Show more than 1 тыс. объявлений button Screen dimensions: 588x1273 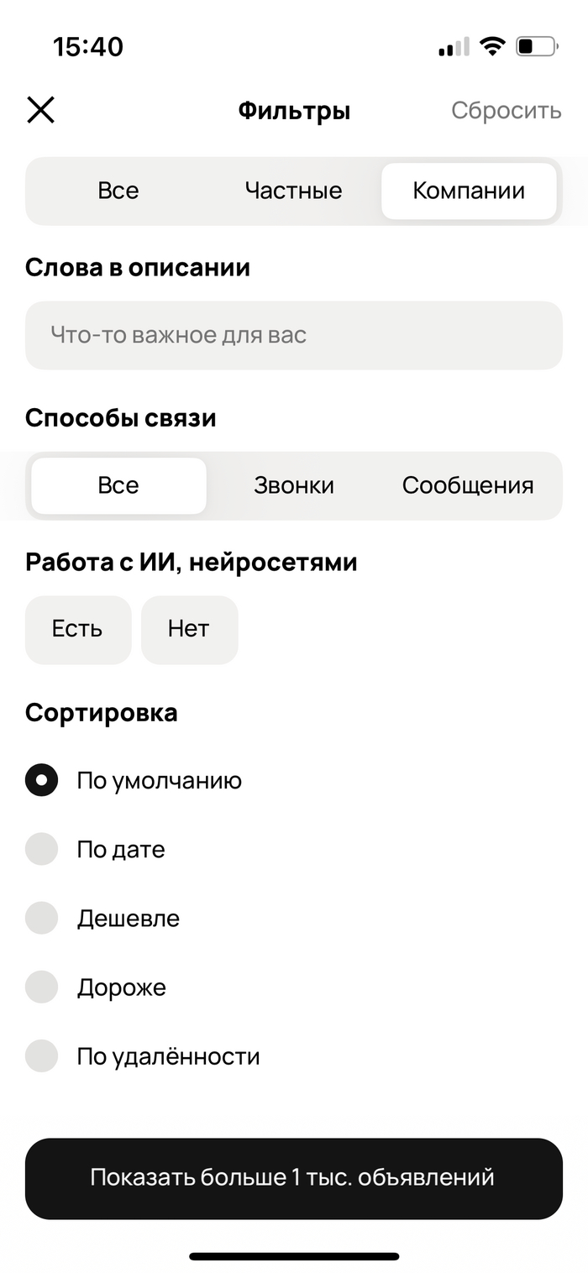294,1178
